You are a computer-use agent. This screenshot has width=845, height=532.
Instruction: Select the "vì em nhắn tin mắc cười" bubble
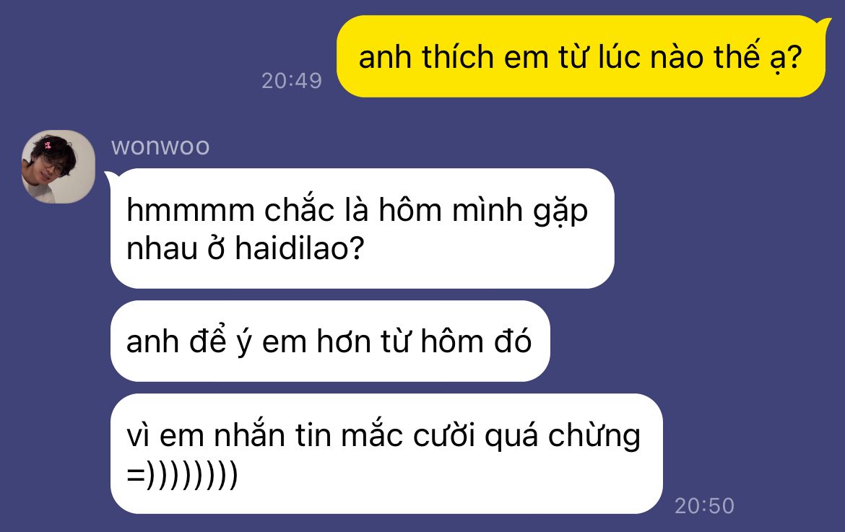click(x=386, y=453)
